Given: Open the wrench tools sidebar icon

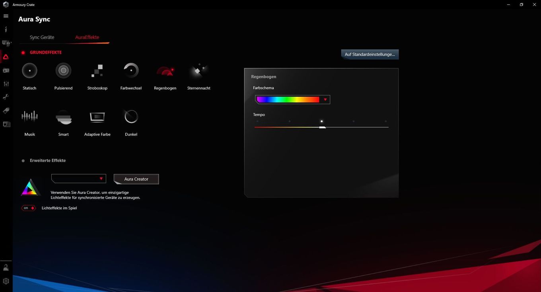Looking at the screenshot, I should click(x=6, y=97).
